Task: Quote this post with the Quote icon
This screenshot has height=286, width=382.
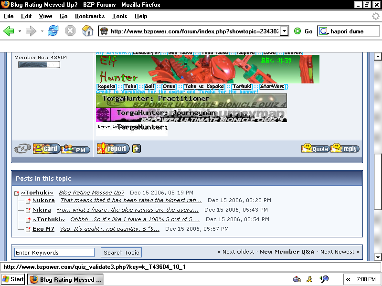Action: point(315,148)
